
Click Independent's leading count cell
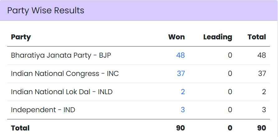tap(230, 110)
